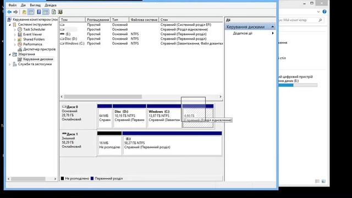Open the Довідка menu

(x=51, y=5)
